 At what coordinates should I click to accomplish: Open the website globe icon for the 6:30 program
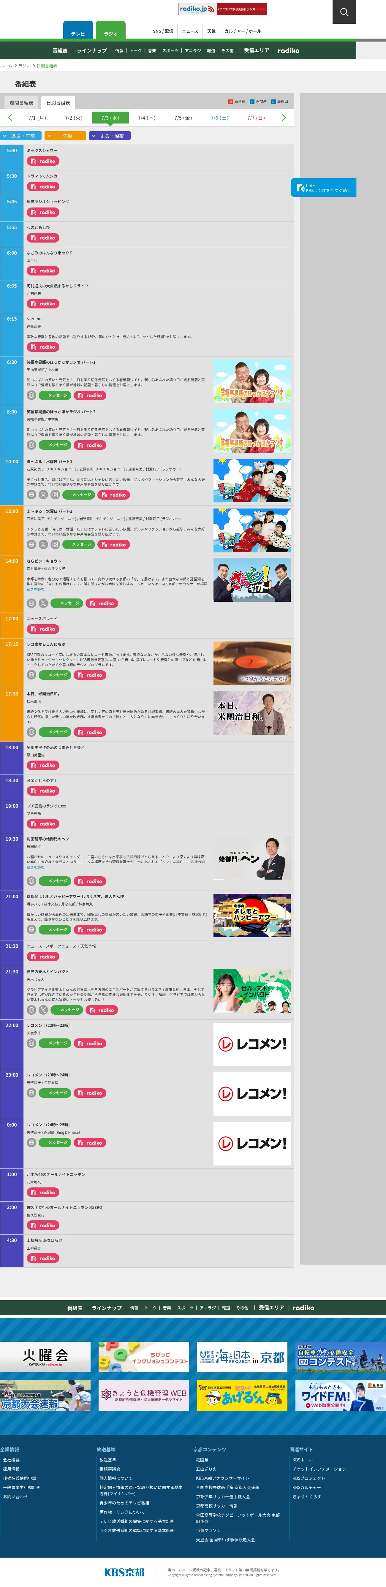pyautogui.click(x=31, y=395)
